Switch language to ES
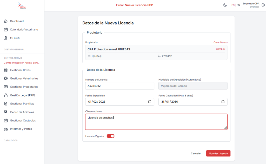Screen dimensions: 266x164 tap(233, 5)
